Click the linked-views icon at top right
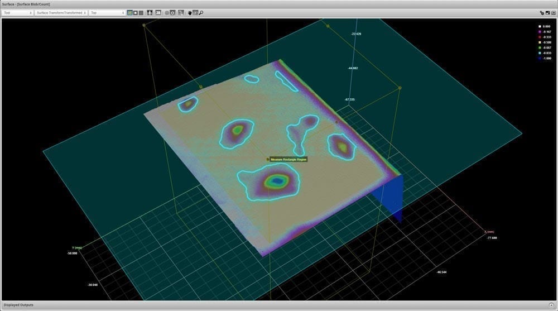The width and height of the screenshot is (558, 311). [541, 12]
